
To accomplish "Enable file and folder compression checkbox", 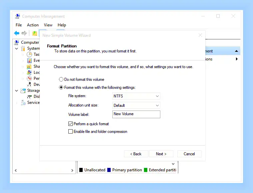I will 71,132.
